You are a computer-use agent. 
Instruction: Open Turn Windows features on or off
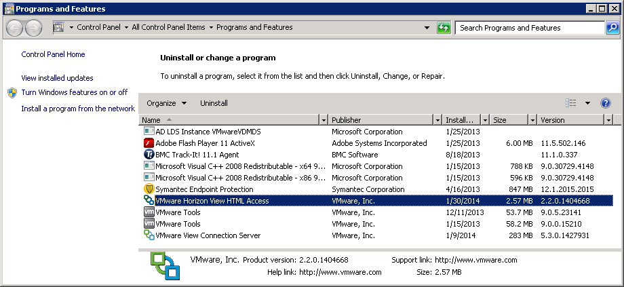(x=74, y=92)
